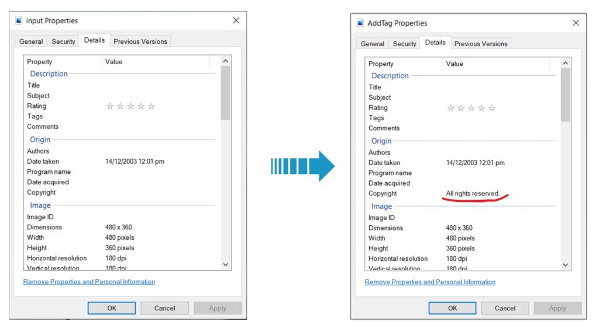Select the General tab in AddTag Properties

point(372,44)
